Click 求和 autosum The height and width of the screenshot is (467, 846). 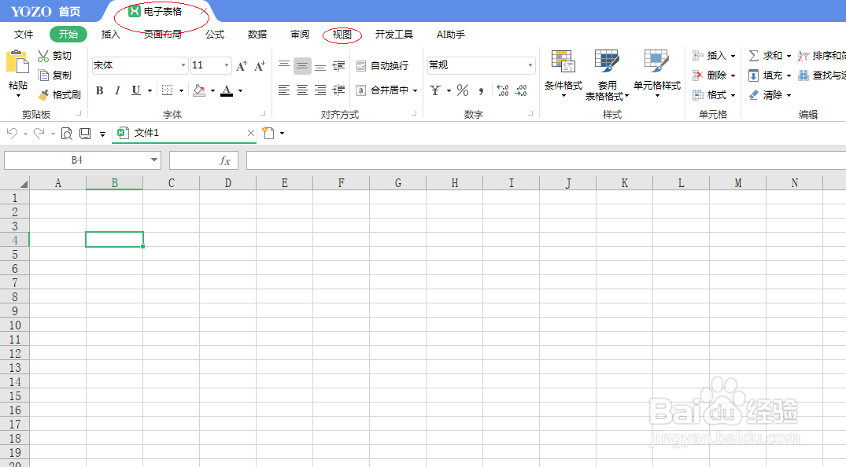(x=770, y=56)
